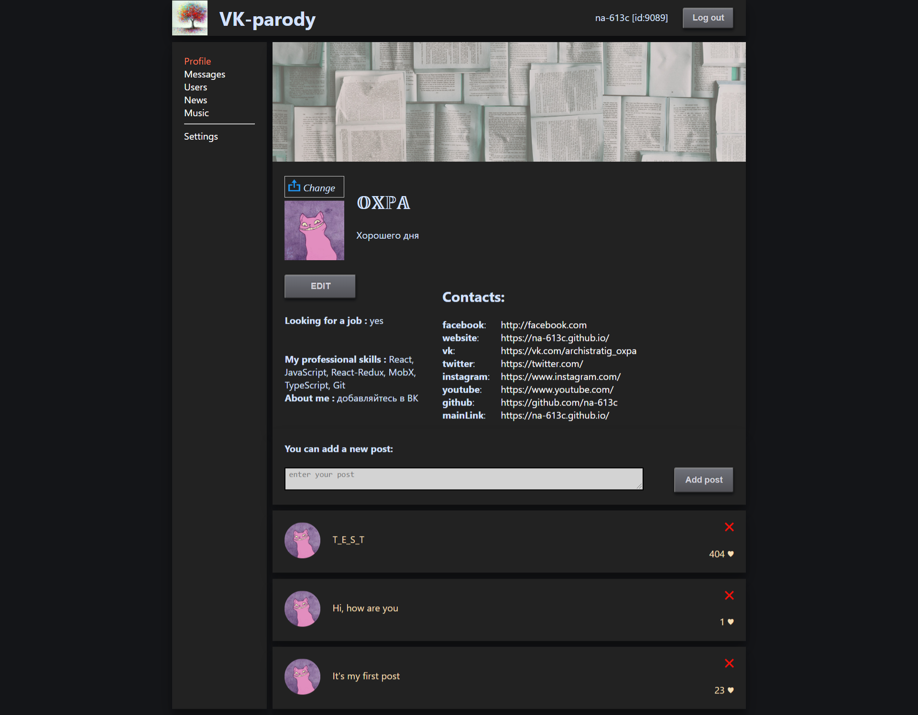The height and width of the screenshot is (715, 918).
Task: Open the vk archistratig_oxpa link
Action: (568, 351)
